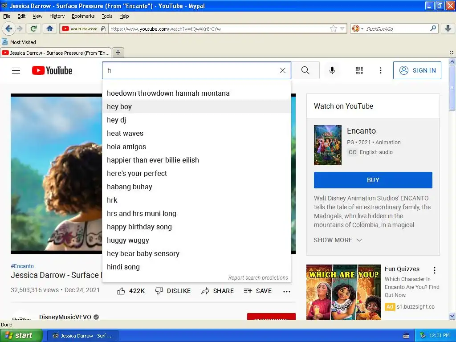Choose suggestion 'heat waves'
The image size is (456, 342).
click(196, 134)
